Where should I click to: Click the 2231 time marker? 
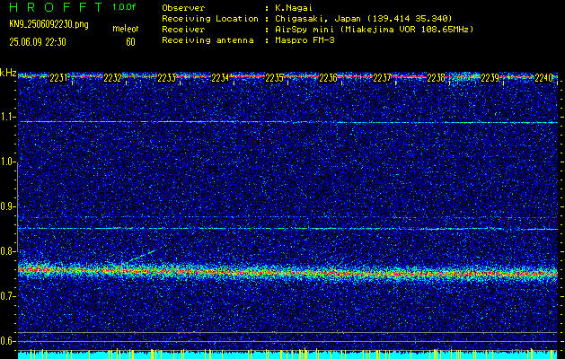[58, 78]
